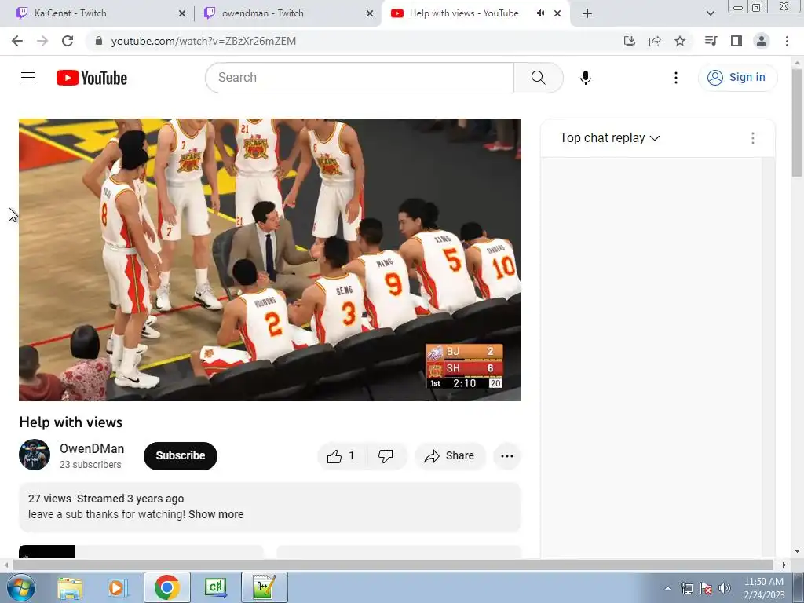This screenshot has height=603, width=804.
Task: Open more actions ellipsis under video
Action: tap(506, 456)
